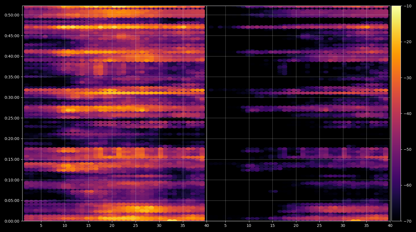Image resolution: width=416 pixels, height=232 pixels.
Task: Click the 0:00:00 time axis label
Action: coord(12,221)
